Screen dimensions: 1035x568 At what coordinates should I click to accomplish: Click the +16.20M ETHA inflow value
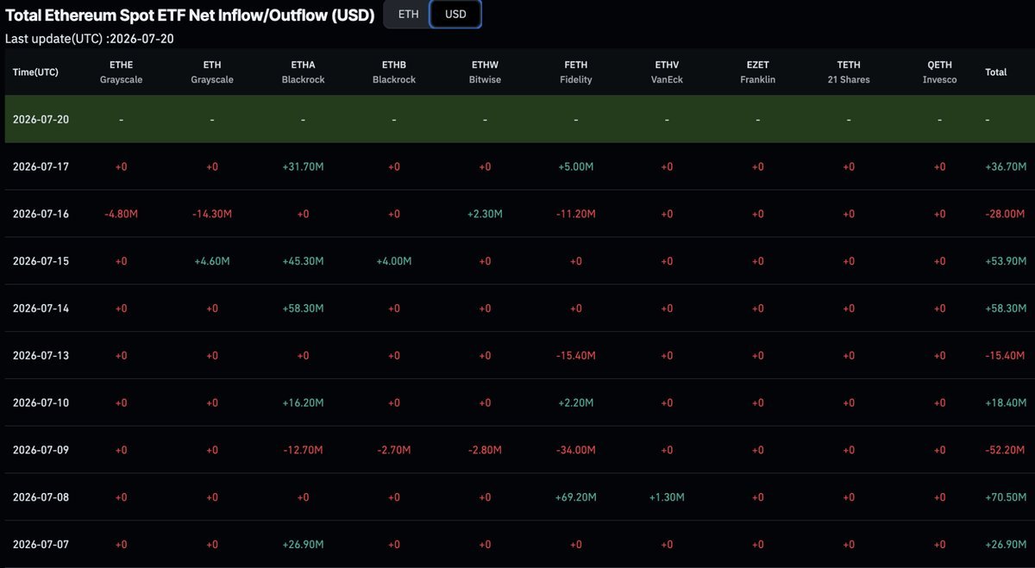[303, 403]
